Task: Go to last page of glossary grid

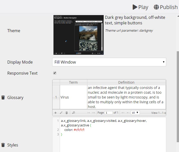Action: [128, 113]
